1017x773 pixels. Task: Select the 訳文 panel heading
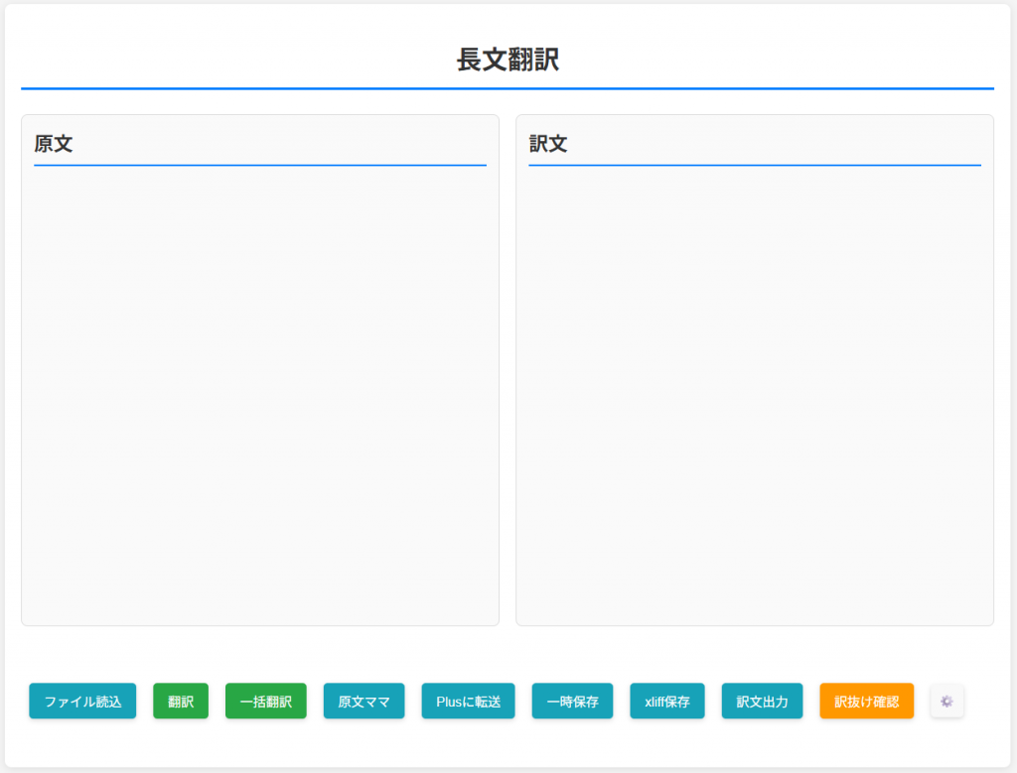pos(548,144)
